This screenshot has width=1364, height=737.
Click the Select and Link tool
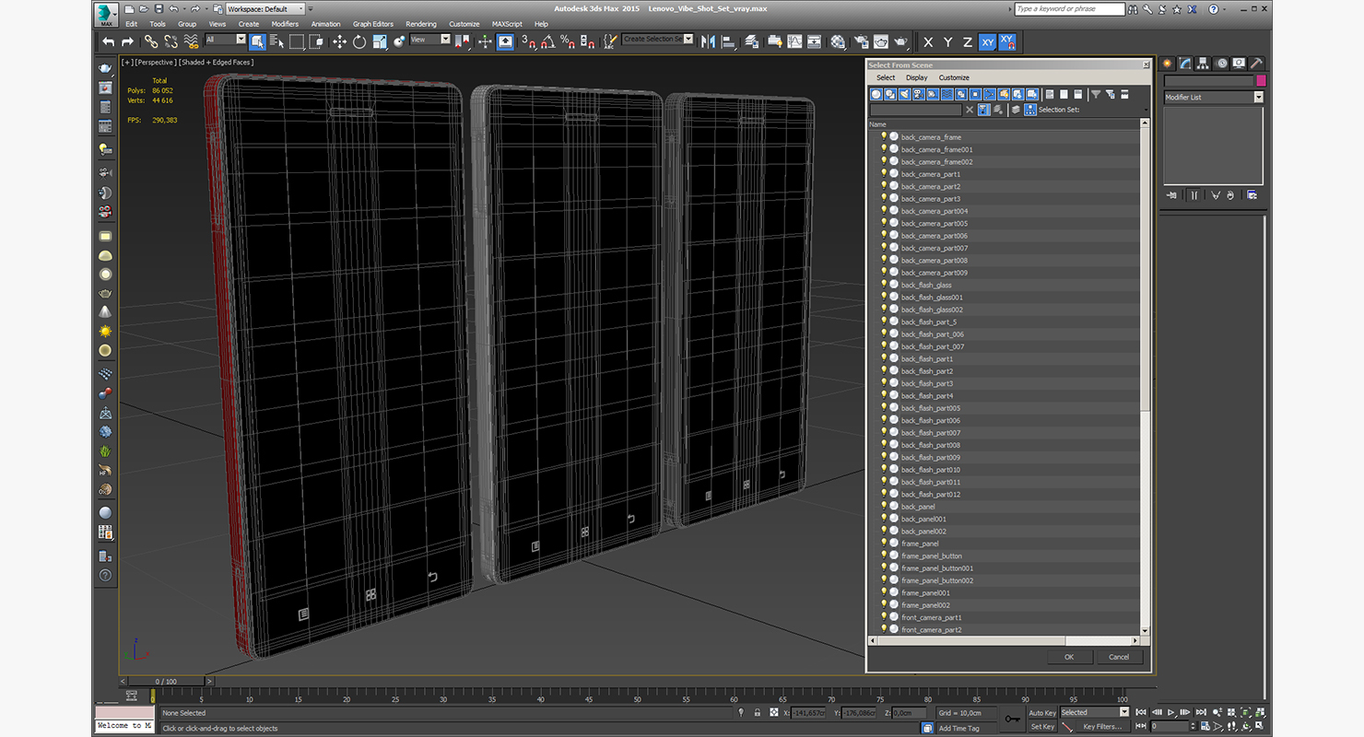tap(151, 41)
